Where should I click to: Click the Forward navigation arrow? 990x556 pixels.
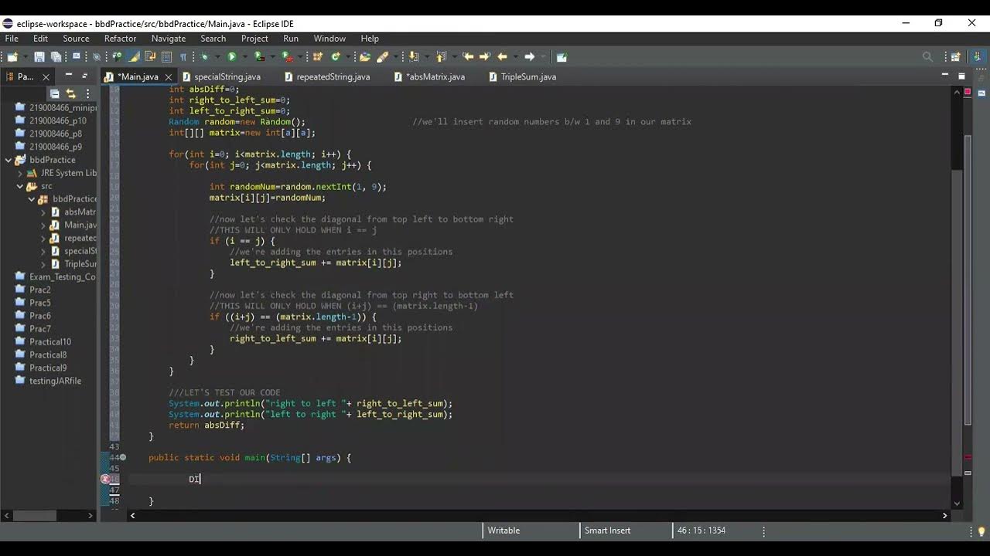[529, 56]
